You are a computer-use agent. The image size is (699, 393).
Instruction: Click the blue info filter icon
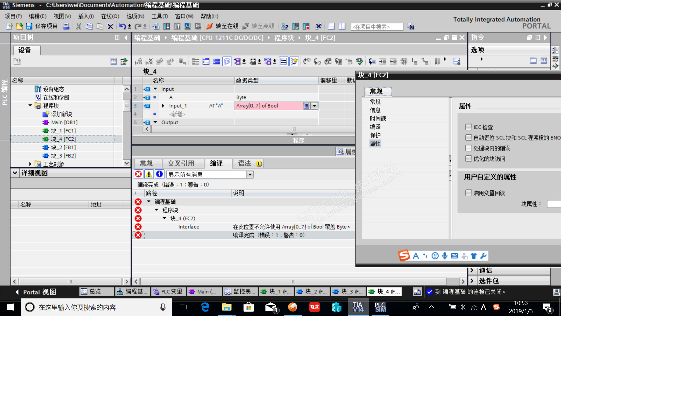[159, 174]
